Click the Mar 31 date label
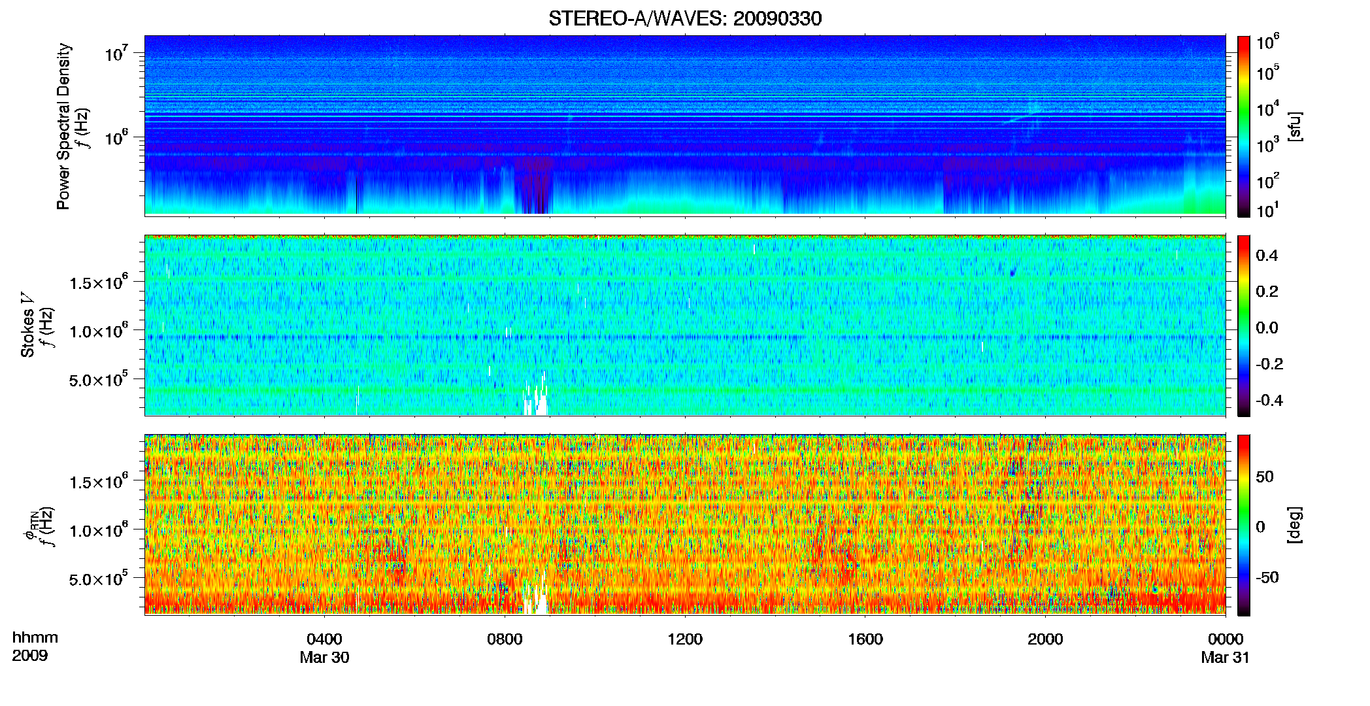 [x=1226, y=657]
